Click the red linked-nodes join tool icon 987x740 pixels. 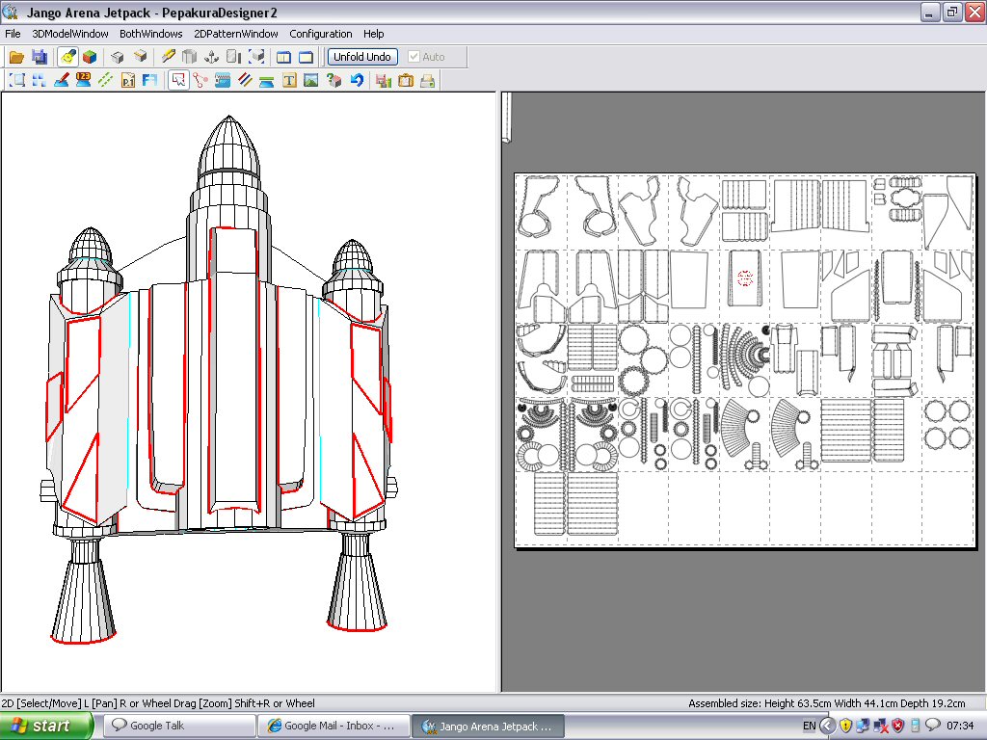click(200, 80)
